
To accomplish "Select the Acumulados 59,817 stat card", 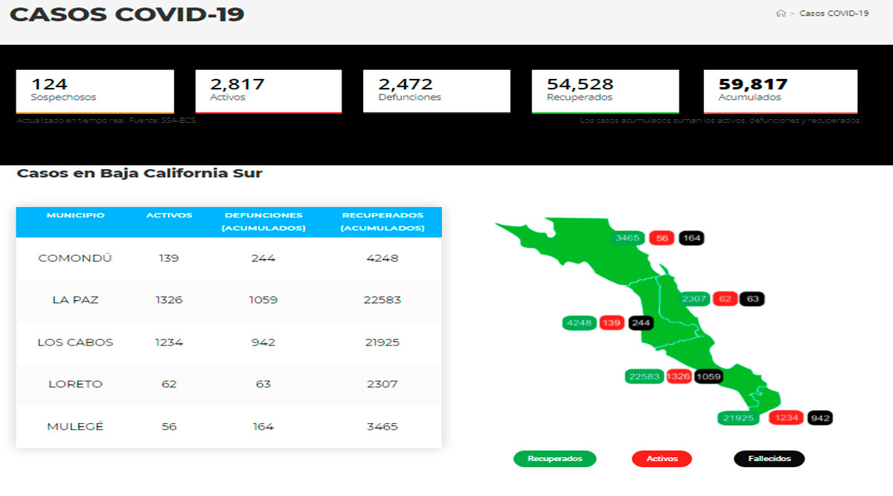I will point(780,91).
